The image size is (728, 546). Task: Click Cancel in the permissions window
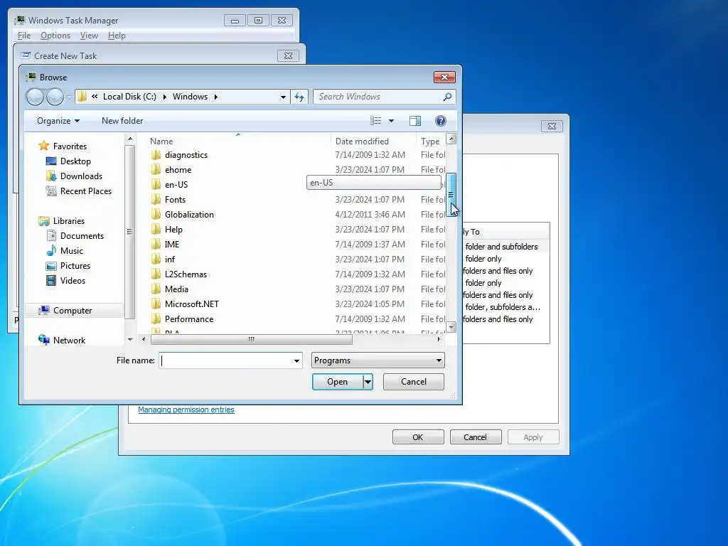(476, 437)
